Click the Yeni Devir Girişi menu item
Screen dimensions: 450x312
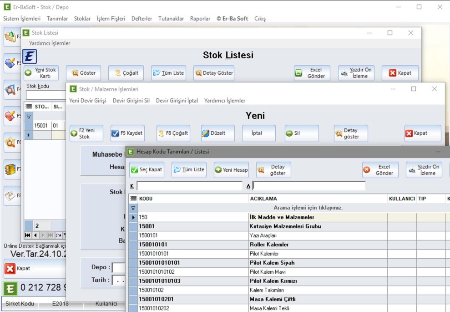pos(87,101)
